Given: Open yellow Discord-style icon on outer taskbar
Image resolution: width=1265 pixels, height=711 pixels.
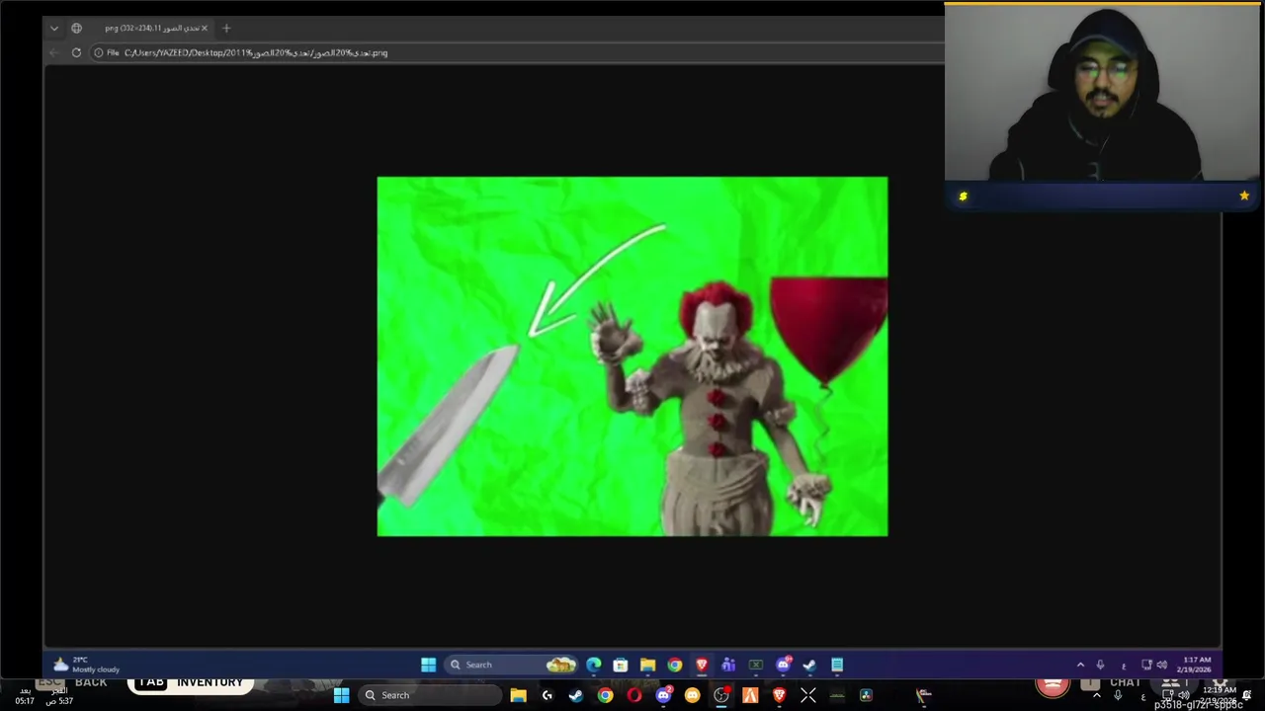Looking at the screenshot, I should pos(692,695).
